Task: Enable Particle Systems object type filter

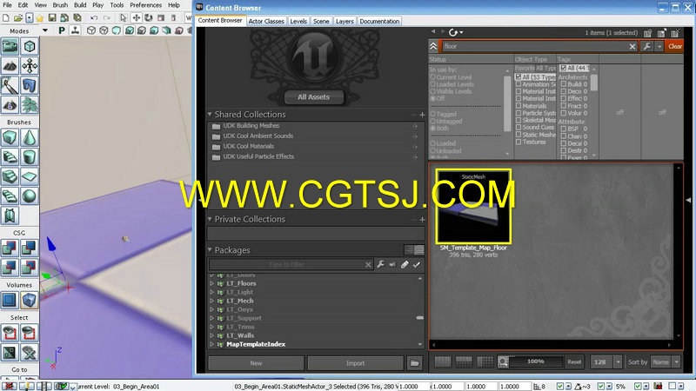Action: (519, 113)
